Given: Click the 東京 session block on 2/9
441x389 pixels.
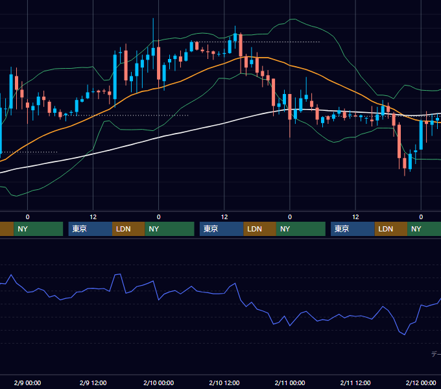Looking at the screenshot, I should (90, 229).
